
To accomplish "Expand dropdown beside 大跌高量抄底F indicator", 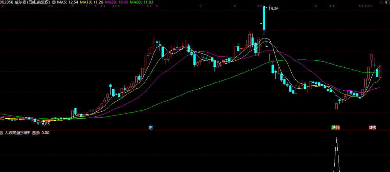I will 2,133.
